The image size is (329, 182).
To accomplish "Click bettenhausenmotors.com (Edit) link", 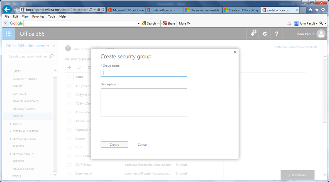I will click(x=296, y=47).
